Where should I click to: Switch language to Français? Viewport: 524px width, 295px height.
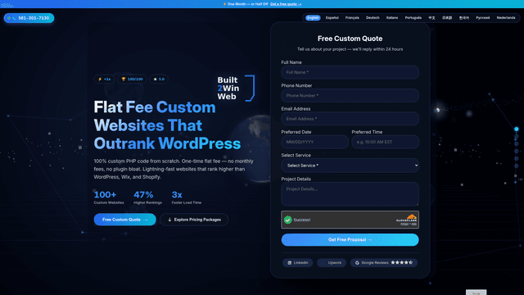coord(352,18)
